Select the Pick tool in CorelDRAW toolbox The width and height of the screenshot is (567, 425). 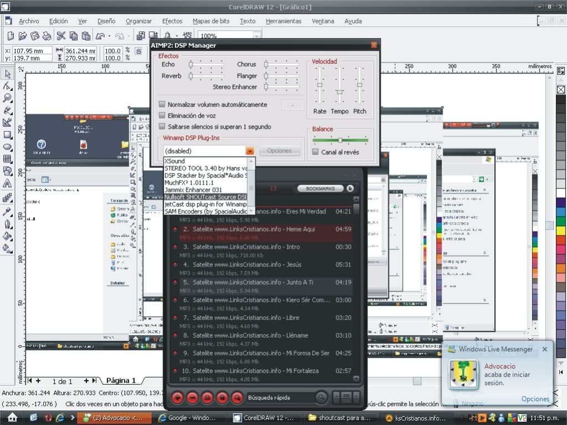(x=7, y=74)
